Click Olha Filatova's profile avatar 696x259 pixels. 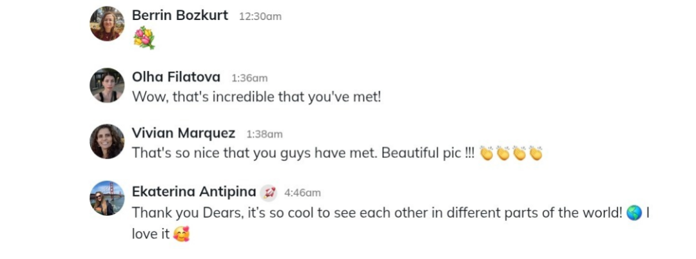107,85
